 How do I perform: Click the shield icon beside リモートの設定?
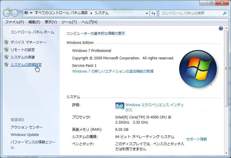click(6, 50)
